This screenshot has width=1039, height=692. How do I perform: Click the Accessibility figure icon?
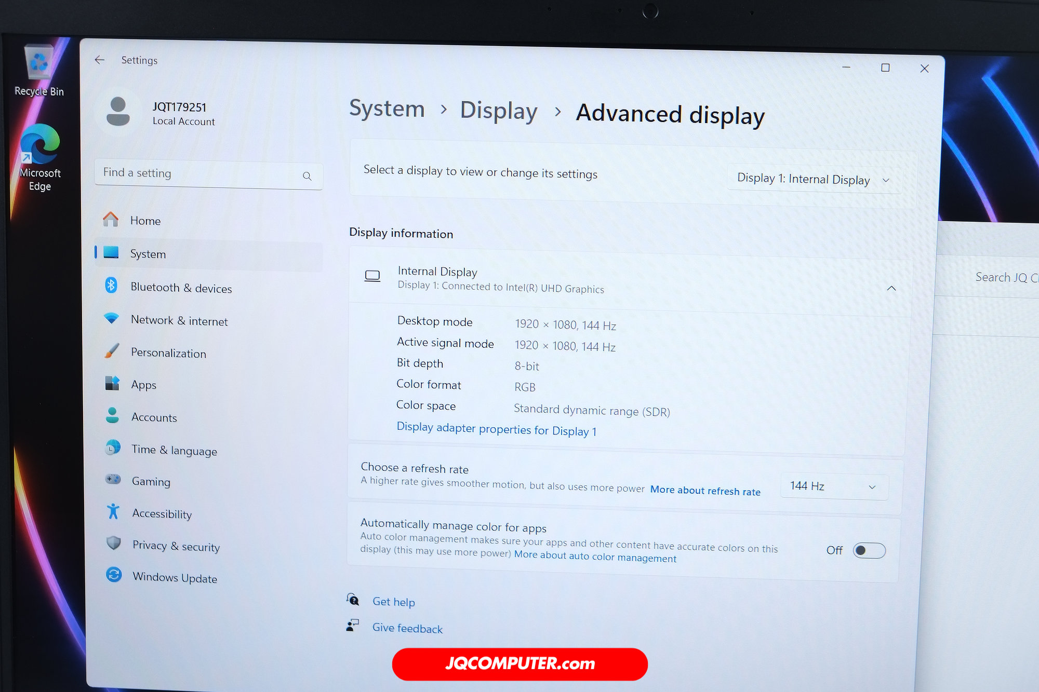[x=113, y=511]
